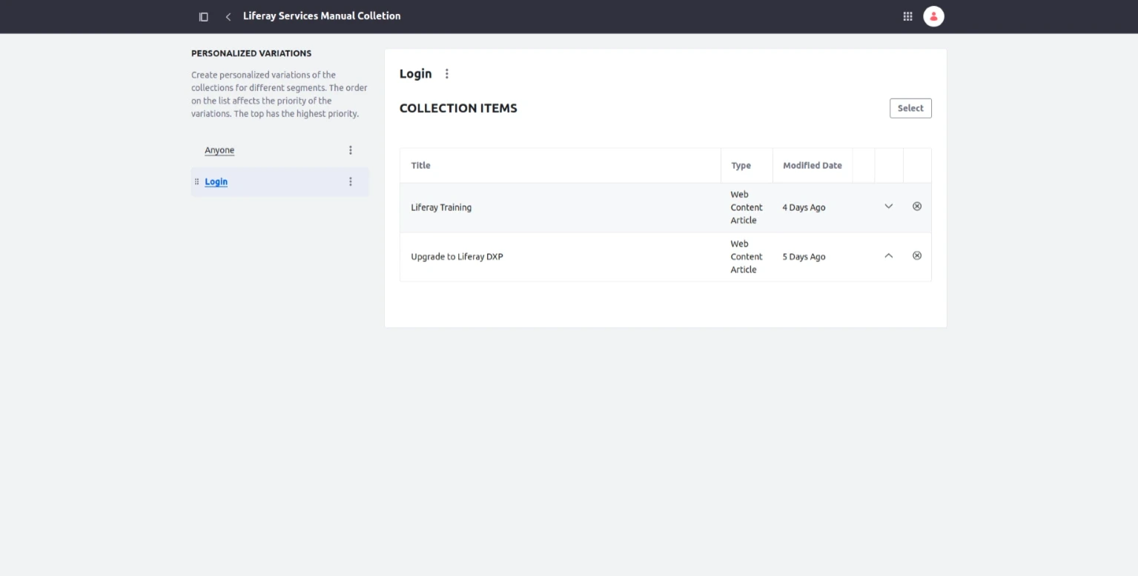Click the Modified Date column header
Viewport: 1138px width, 576px height.
point(813,166)
